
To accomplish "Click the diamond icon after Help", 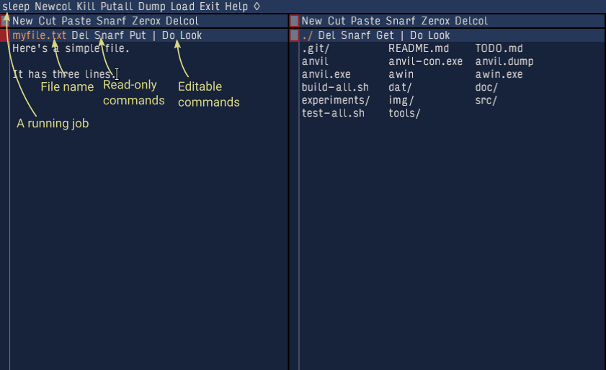I will 257,6.
